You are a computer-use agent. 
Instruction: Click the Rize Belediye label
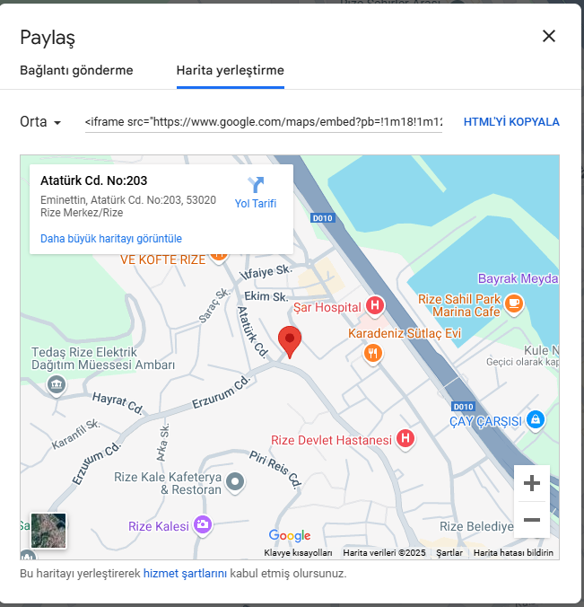[x=476, y=526]
